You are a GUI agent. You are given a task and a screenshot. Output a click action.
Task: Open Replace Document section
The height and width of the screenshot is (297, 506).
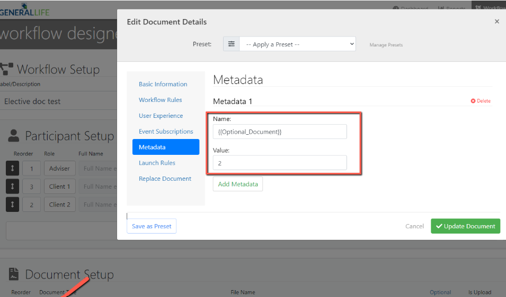click(165, 179)
